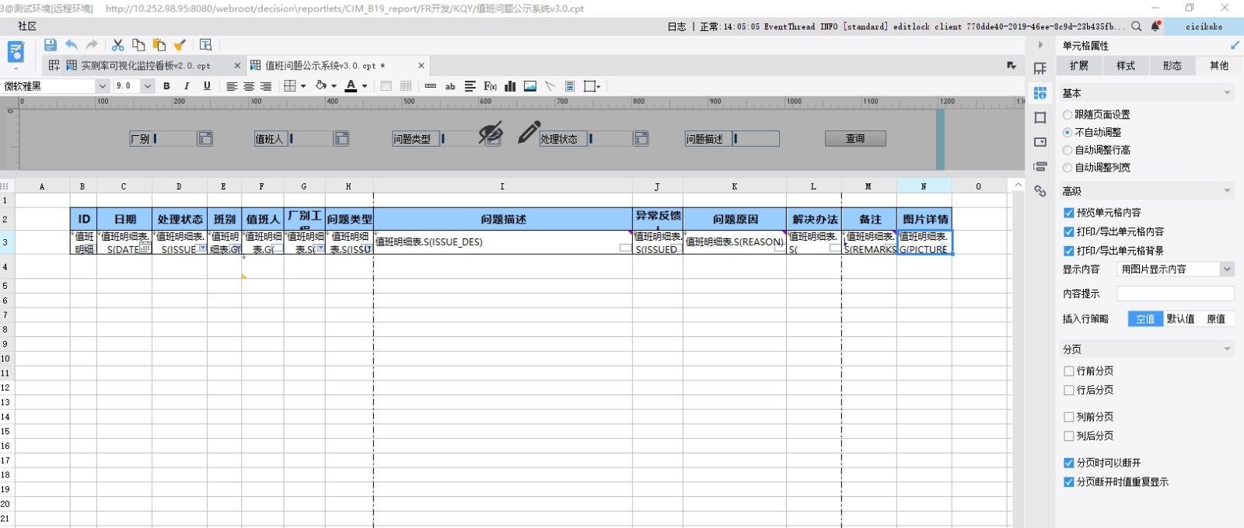Enable 行后分页 checkbox

[1069, 391]
